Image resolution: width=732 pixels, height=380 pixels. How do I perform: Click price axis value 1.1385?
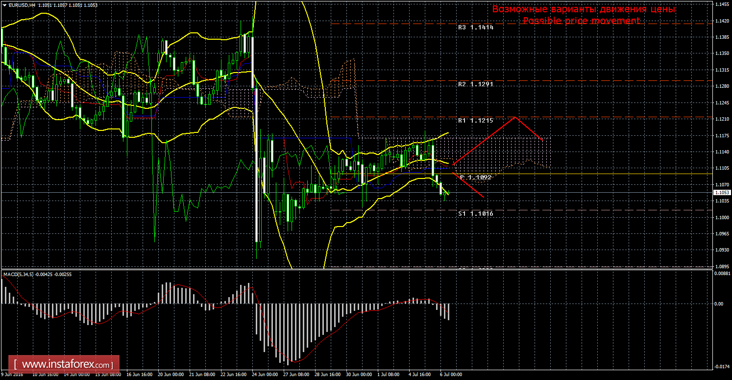[722, 37]
